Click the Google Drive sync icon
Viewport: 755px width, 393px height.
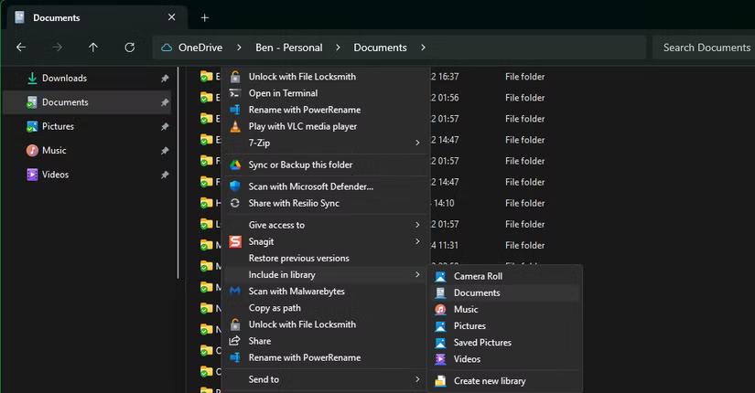point(235,165)
